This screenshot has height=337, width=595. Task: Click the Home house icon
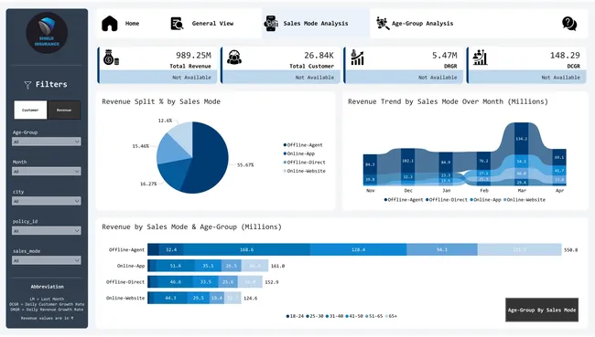(x=110, y=24)
